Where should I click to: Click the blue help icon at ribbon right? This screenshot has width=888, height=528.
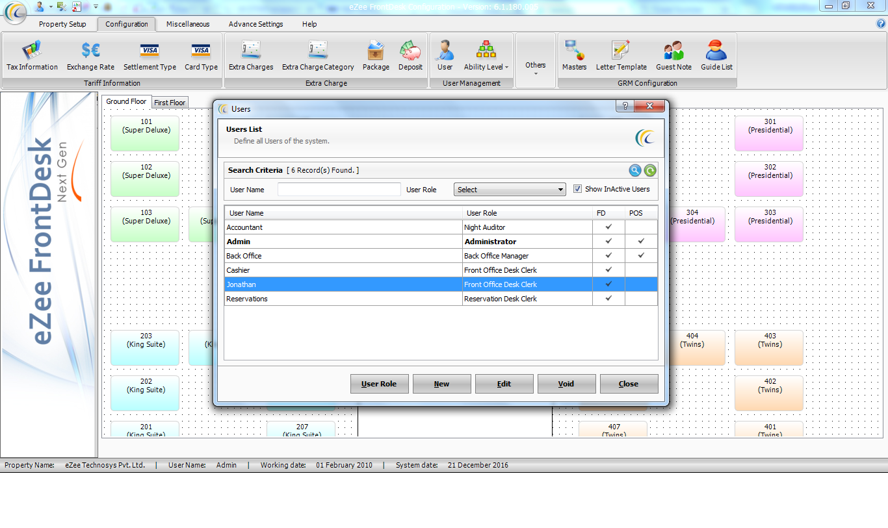pos(881,23)
